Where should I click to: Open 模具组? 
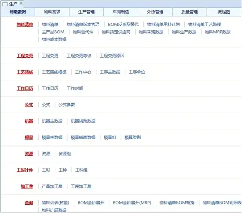(x=110, y=137)
